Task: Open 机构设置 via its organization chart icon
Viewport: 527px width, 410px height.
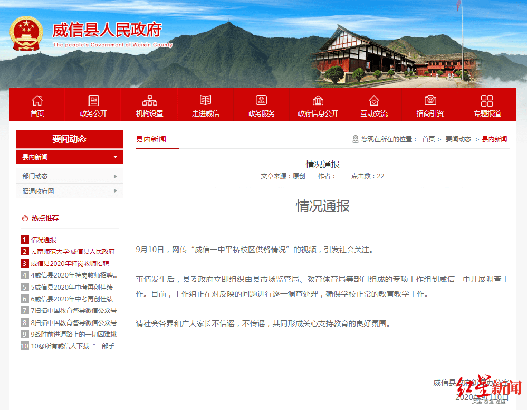Action: point(149,100)
